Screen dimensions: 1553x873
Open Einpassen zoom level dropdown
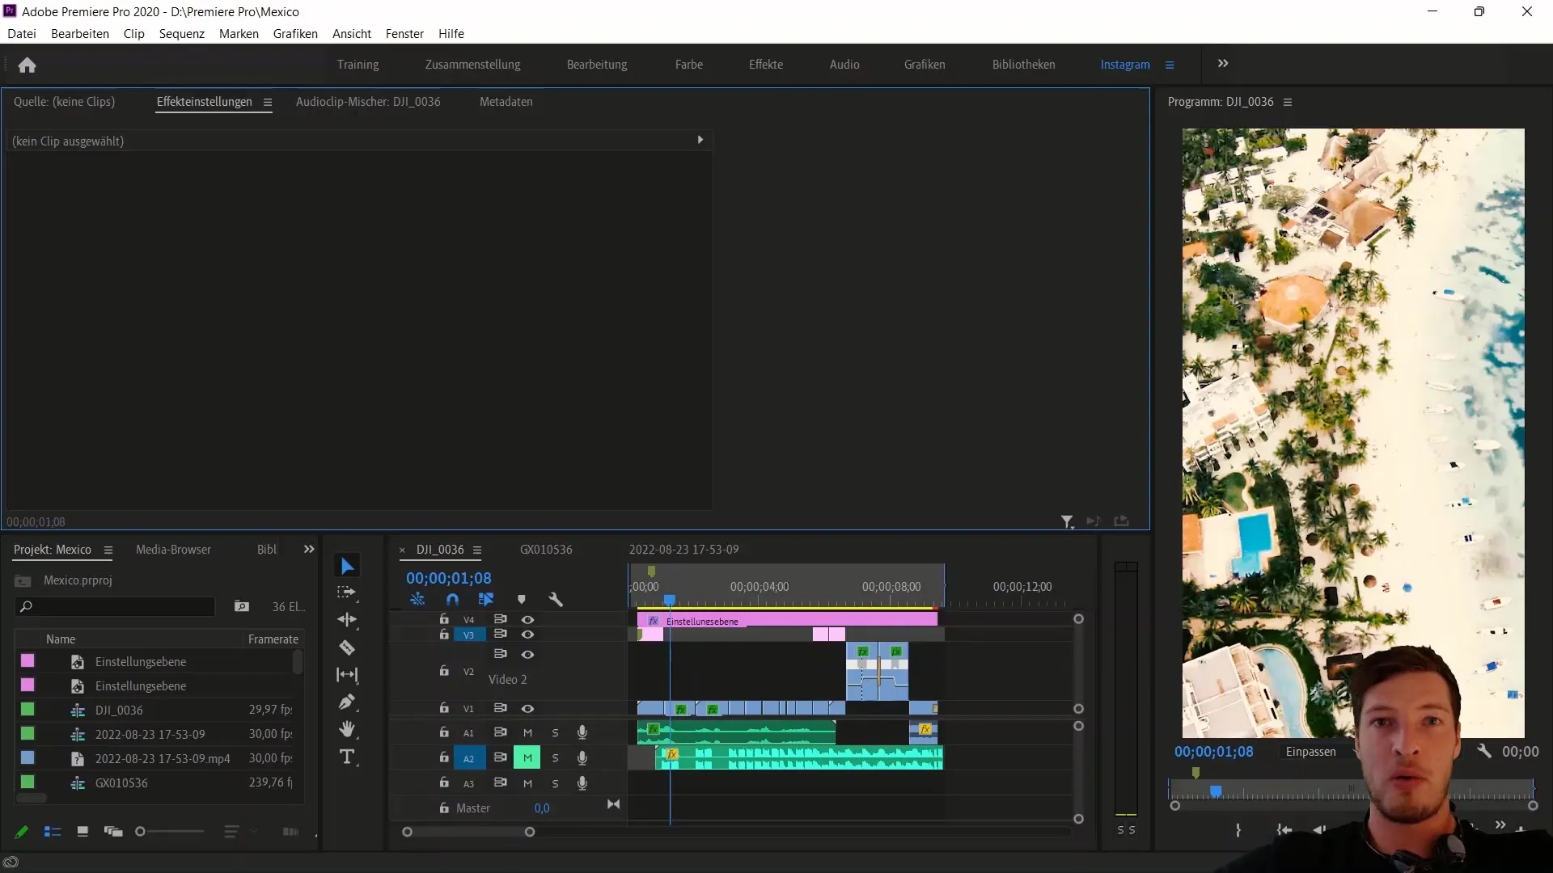(x=1321, y=752)
